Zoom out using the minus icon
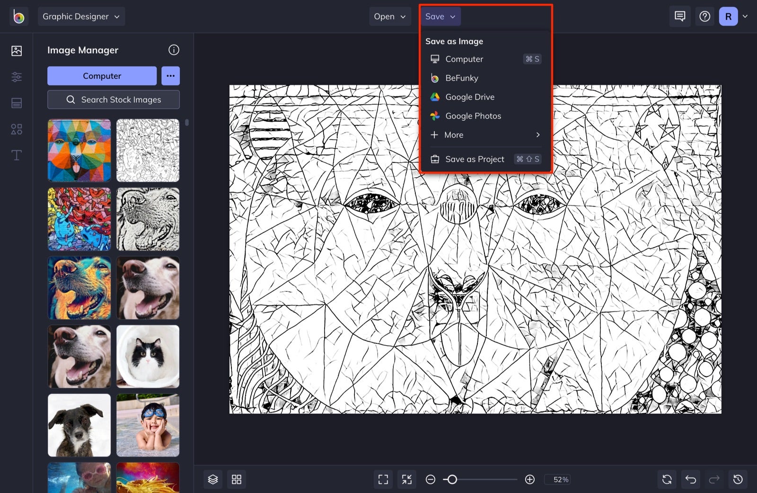Viewport: 757px width, 493px height. [430, 479]
